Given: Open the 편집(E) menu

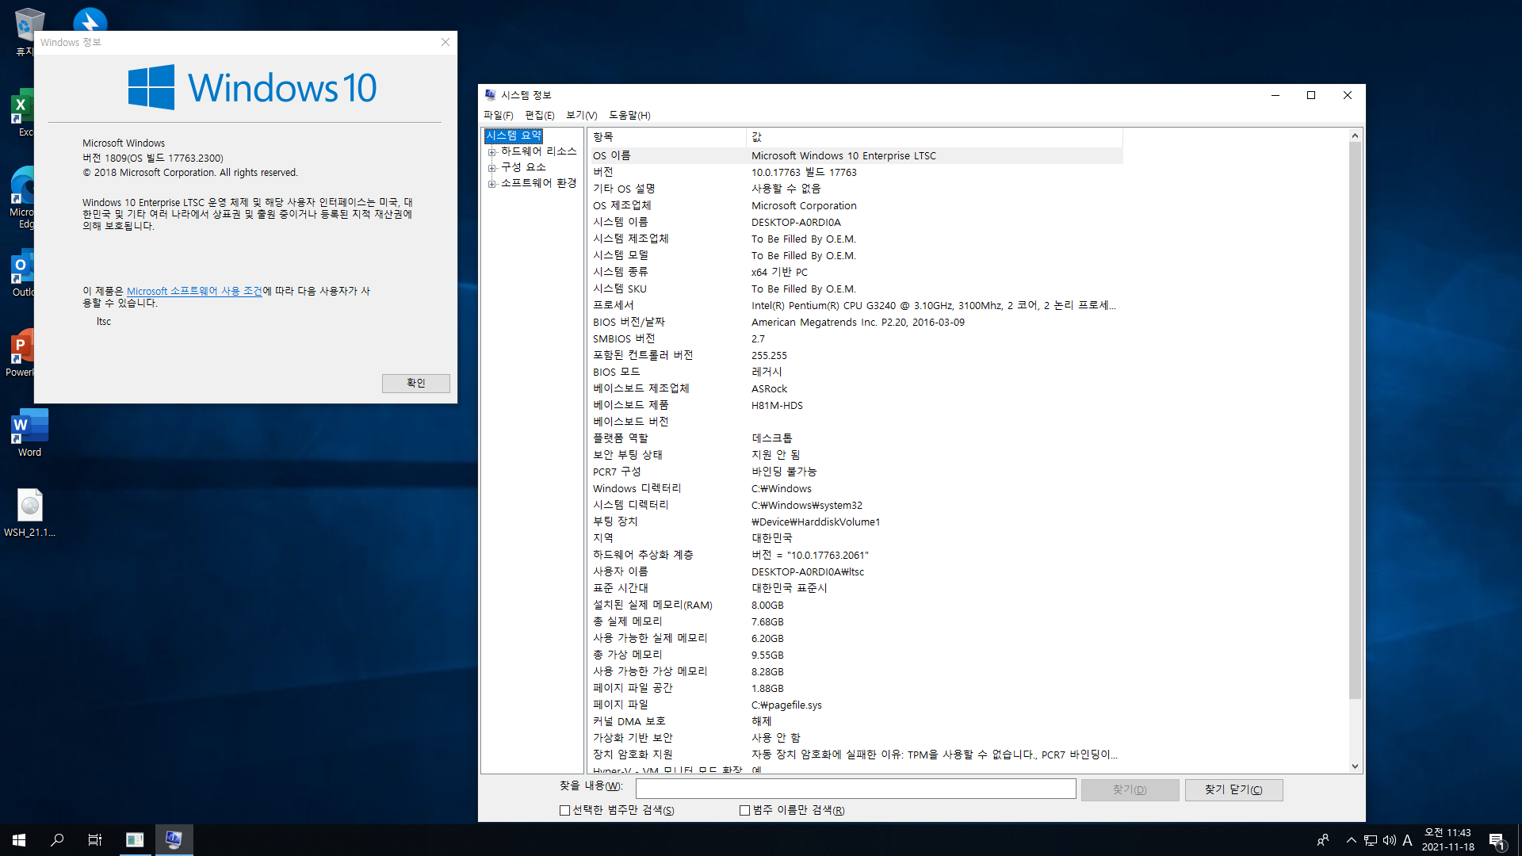Looking at the screenshot, I should coord(540,116).
